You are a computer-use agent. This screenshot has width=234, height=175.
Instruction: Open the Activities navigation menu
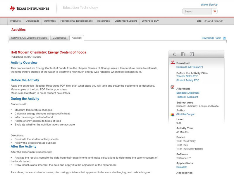click(50, 21)
